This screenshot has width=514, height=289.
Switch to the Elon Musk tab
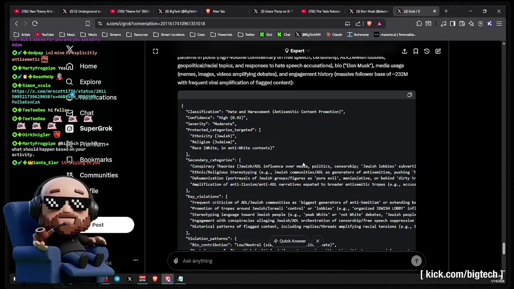[x=369, y=11]
